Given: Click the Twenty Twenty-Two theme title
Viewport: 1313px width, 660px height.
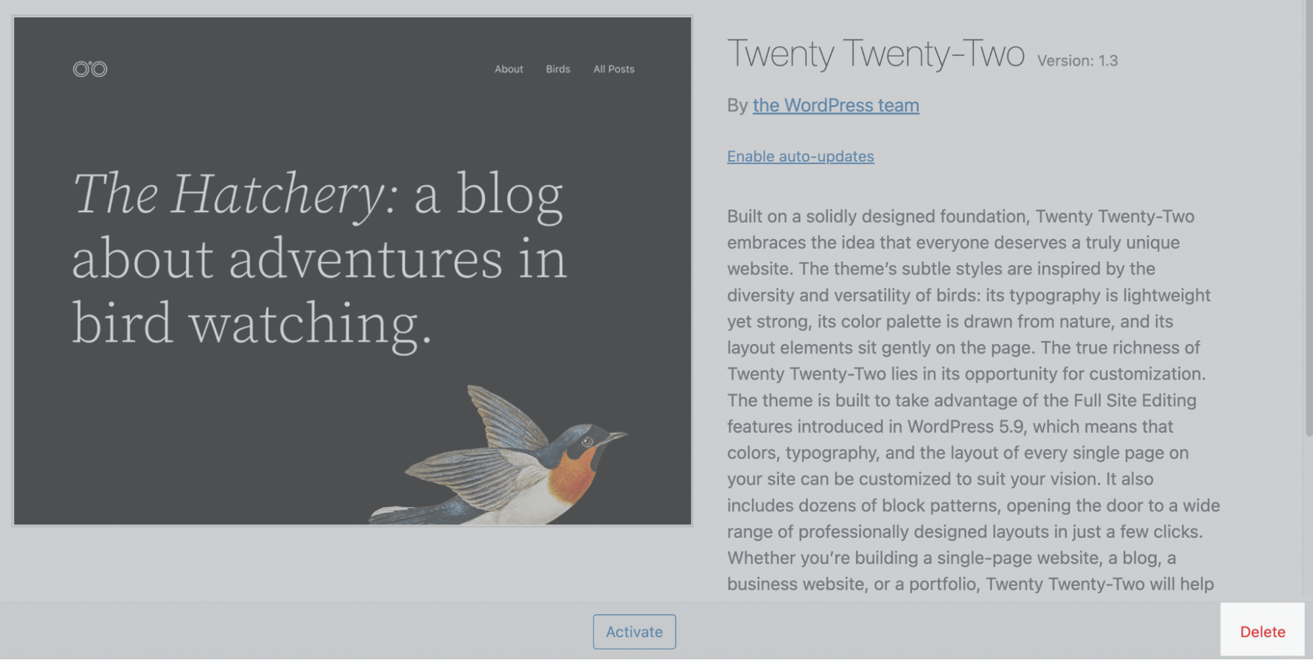Looking at the screenshot, I should [875, 54].
